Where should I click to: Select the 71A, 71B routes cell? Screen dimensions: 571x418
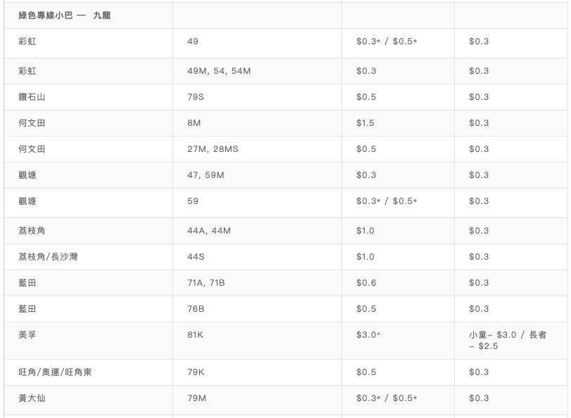pyautogui.click(x=206, y=283)
